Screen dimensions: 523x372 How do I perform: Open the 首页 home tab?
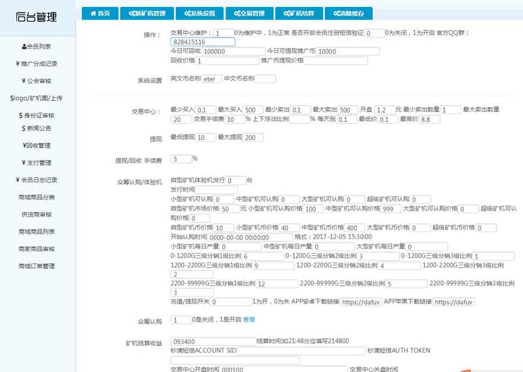coord(100,13)
